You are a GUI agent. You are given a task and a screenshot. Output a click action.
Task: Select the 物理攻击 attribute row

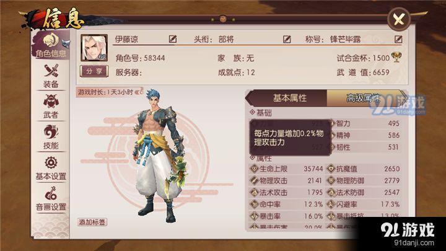[287, 180]
